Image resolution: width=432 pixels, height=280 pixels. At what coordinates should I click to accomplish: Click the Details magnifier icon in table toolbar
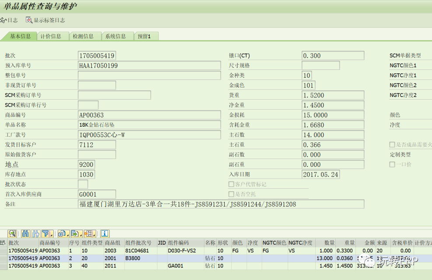[12, 233]
